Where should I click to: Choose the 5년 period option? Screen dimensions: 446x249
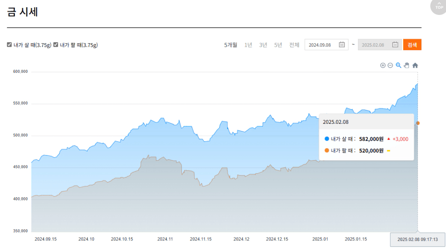(x=278, y=45)
